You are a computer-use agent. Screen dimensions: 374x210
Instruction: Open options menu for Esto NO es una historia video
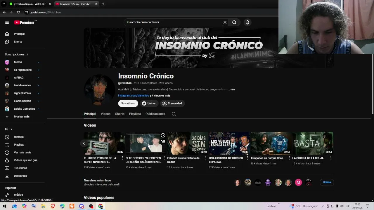[206, 158]
